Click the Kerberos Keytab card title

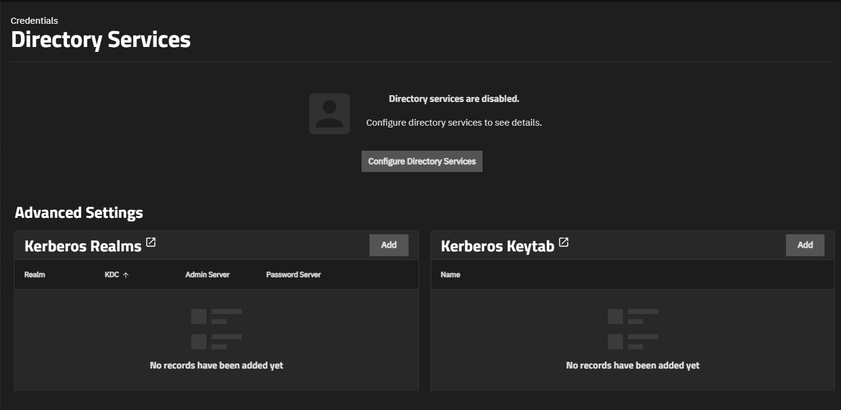(x=498, y=246)
